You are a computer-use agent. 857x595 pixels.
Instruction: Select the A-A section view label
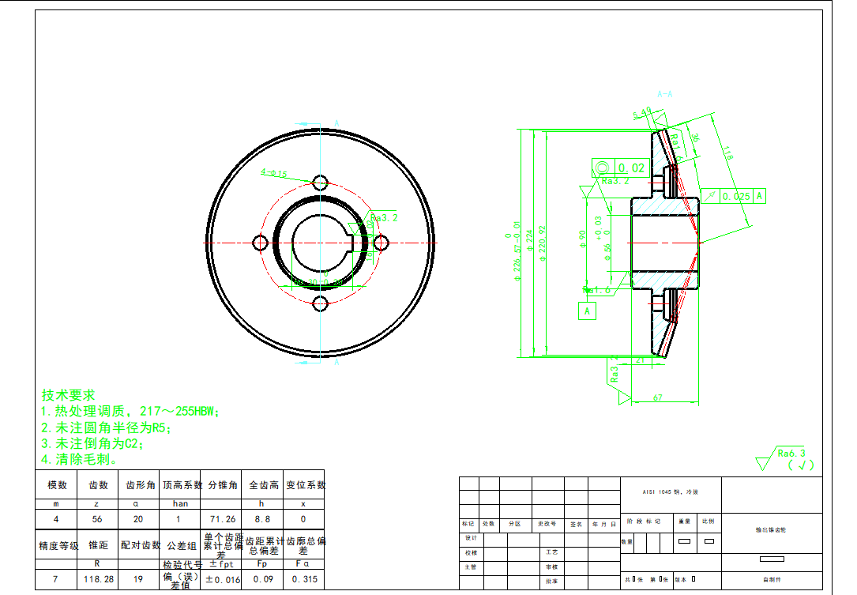coord(663,94)
